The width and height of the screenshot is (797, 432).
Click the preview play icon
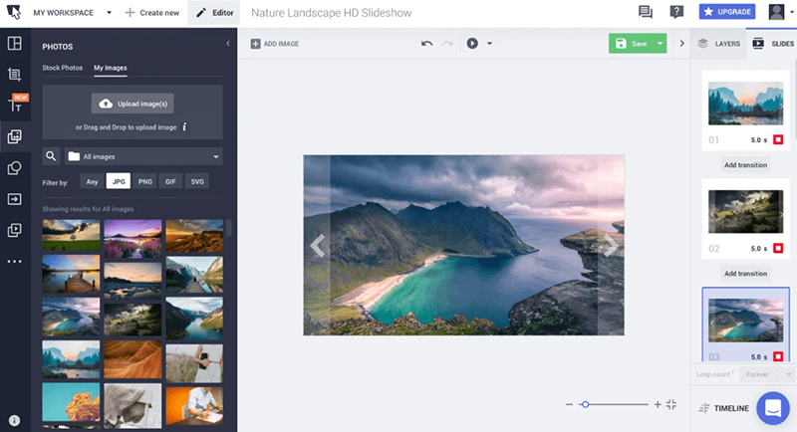tap(472, 44)
